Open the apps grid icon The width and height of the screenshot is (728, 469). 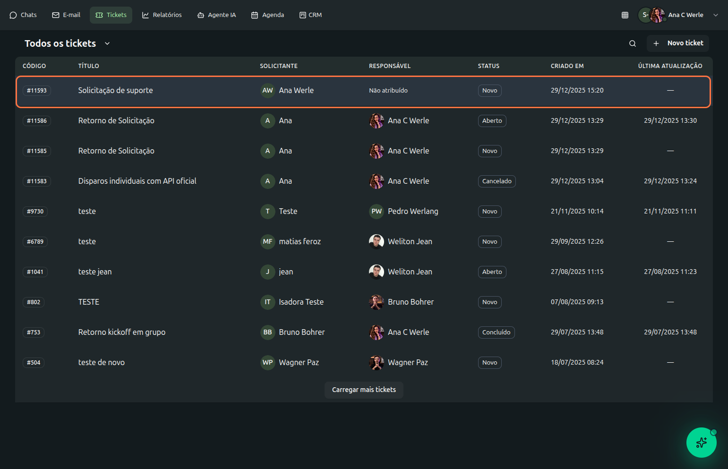[625, 15]
